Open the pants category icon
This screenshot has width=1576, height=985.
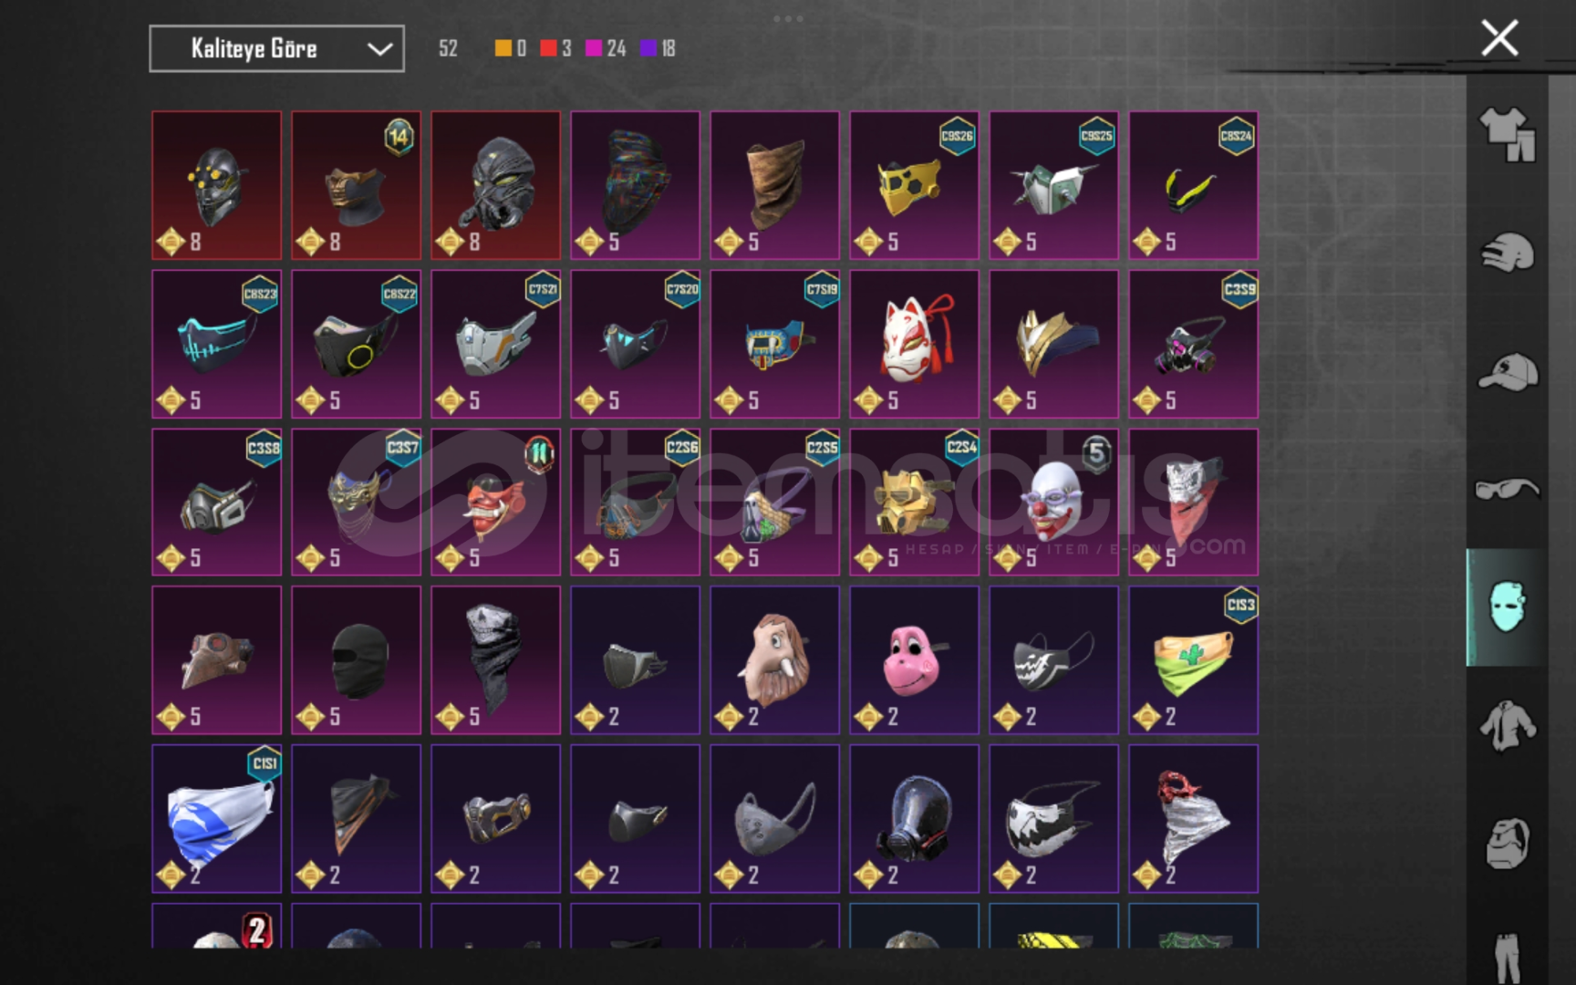pyautogui.click(x=1507, y=958)
